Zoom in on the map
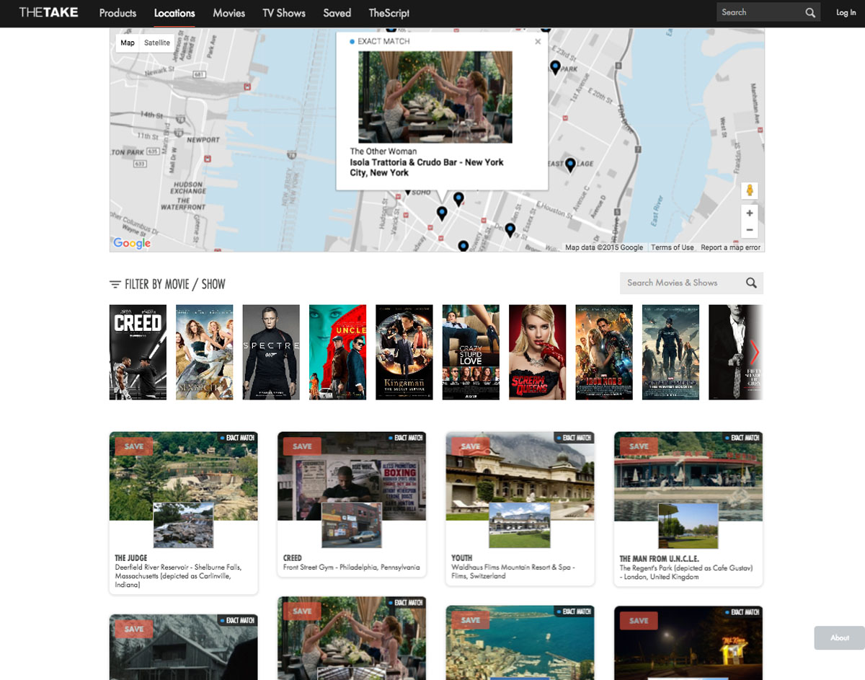The width and height of the screenshot is (865, 680). tap(750, 213)
